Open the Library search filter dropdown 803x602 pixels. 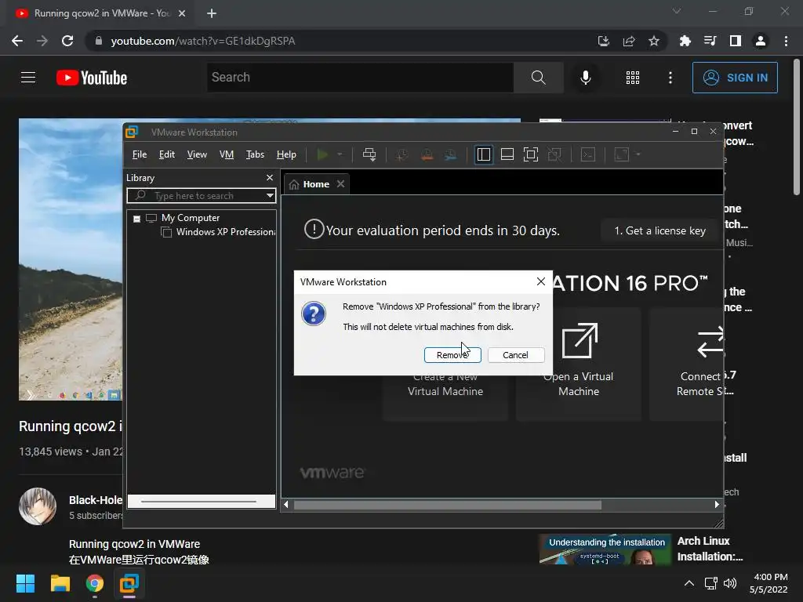[270, 196]
